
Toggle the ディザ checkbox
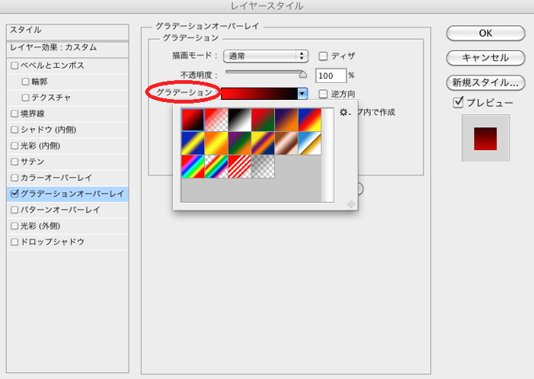coord(323,56)
